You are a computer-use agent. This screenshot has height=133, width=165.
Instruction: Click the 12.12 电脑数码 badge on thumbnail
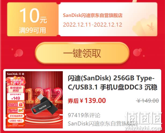coord(16,82)
